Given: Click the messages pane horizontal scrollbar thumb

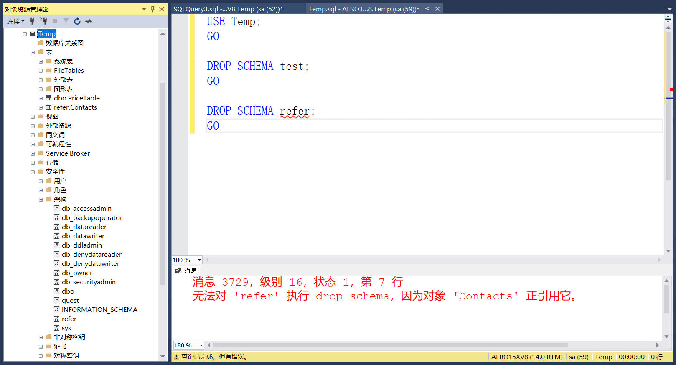Looking at the screenshot, I should [390, 345].
